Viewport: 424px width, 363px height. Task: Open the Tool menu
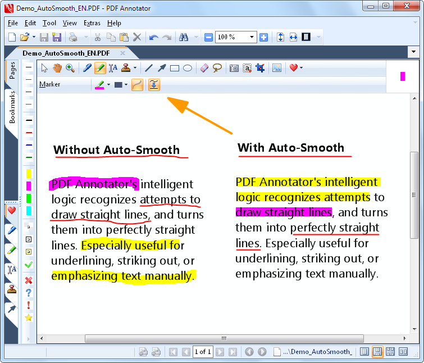[49, 23]
